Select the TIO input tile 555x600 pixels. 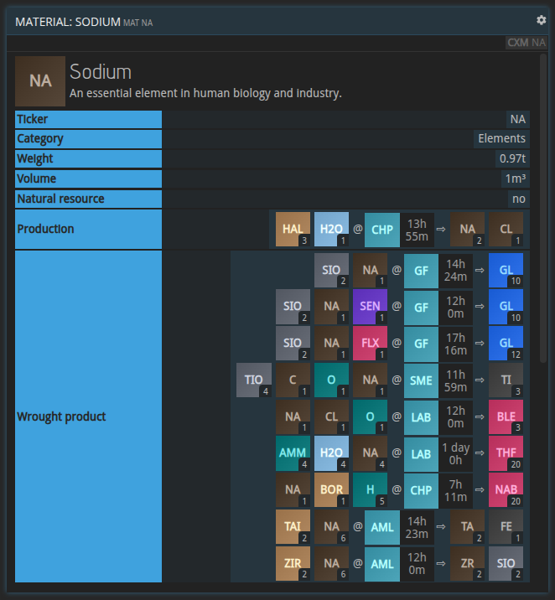pos(254,380)
